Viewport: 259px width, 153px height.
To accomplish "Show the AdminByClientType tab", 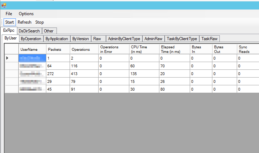I will (124, 39).
